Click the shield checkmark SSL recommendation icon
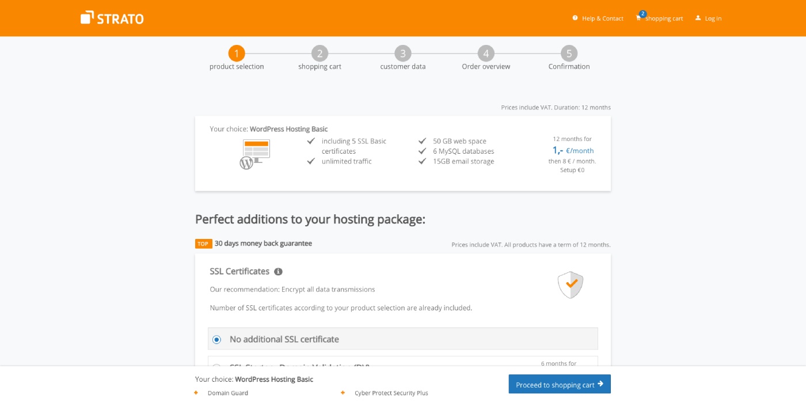The height and width of the screenshot is (414, 806). (x=570, y=284)
